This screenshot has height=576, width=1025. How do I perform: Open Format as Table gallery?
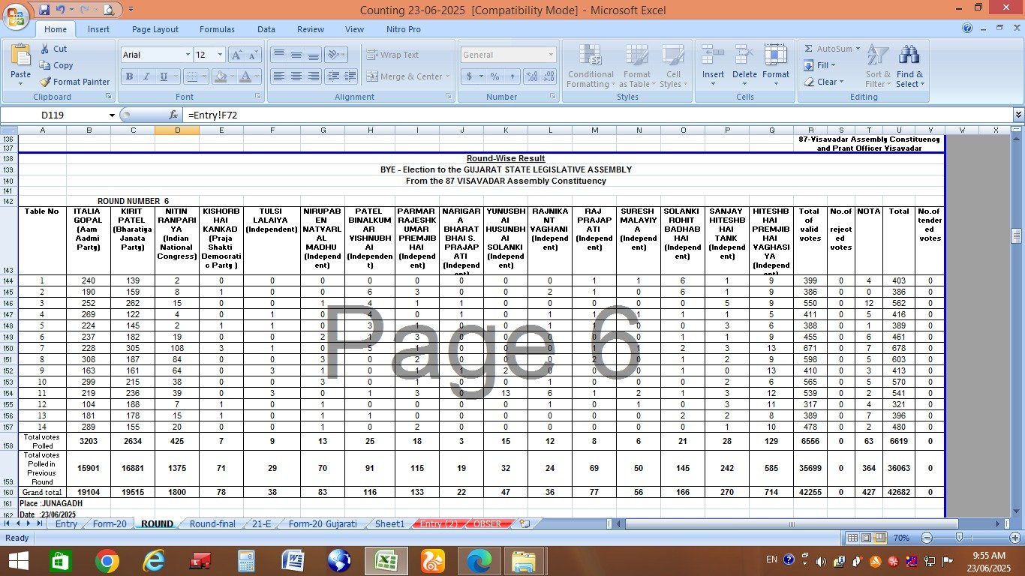point(636,66)
